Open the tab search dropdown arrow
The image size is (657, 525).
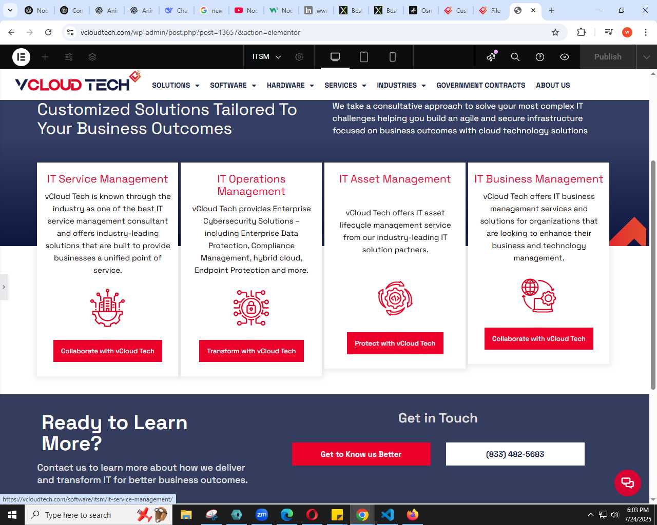(10, 10)
